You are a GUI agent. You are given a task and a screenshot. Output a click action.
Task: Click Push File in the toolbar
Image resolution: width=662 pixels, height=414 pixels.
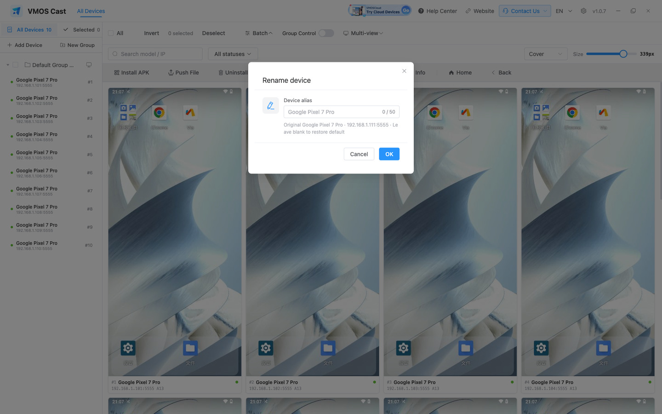[183, 73]
